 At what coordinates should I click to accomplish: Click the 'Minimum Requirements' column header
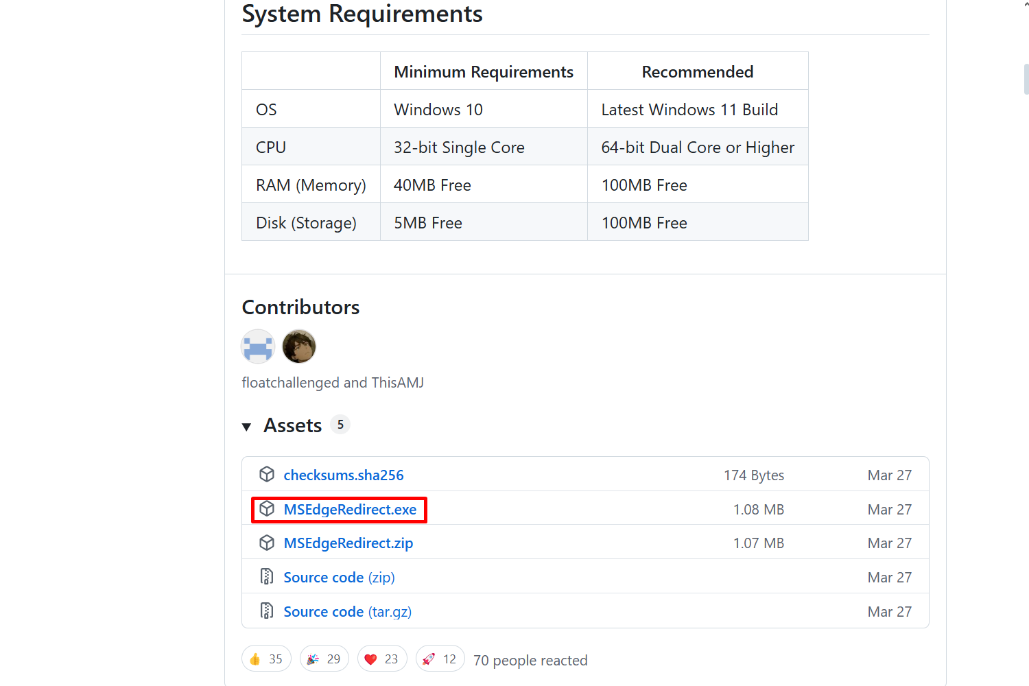484,71
